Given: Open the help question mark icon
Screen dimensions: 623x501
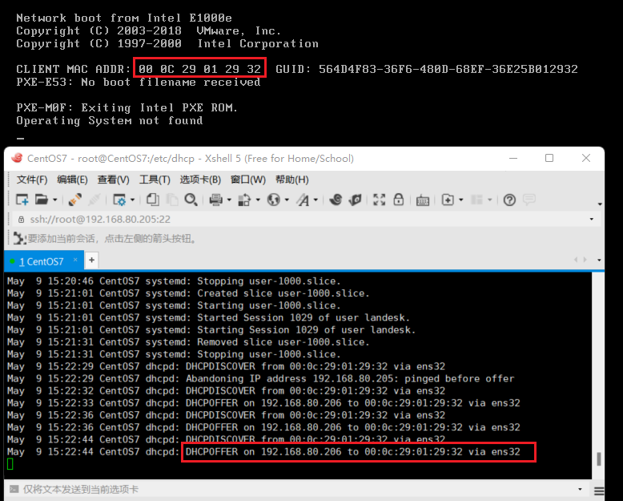Looking at the screenshot, I should [508, 200].
